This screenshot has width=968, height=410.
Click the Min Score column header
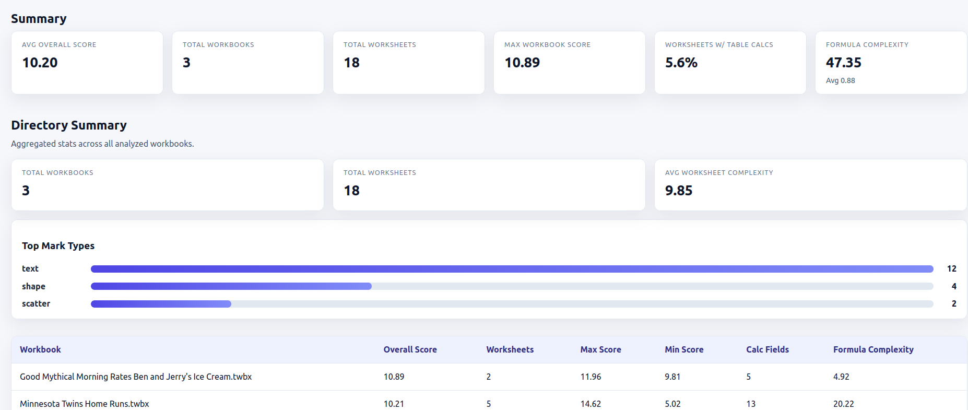point(684,350)
